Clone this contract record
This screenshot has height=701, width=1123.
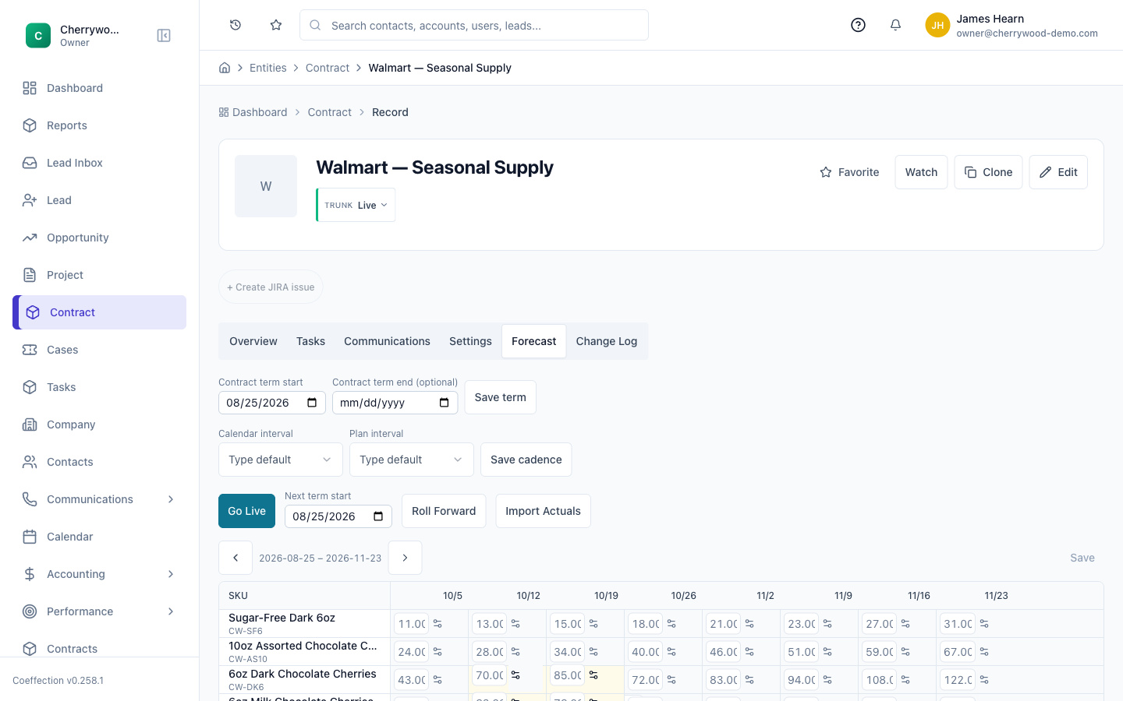point(988,172)
